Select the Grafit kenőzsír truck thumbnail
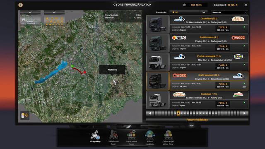The image size is (265, 149). tap(157, 81)
